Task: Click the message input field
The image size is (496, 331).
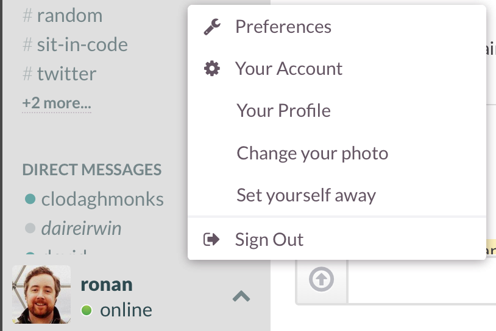Action: tap(420, 281)
